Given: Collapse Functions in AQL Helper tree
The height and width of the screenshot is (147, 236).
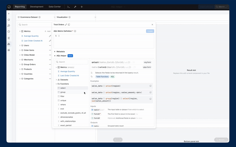Looking at the screenshot, I should pos(56,84).
